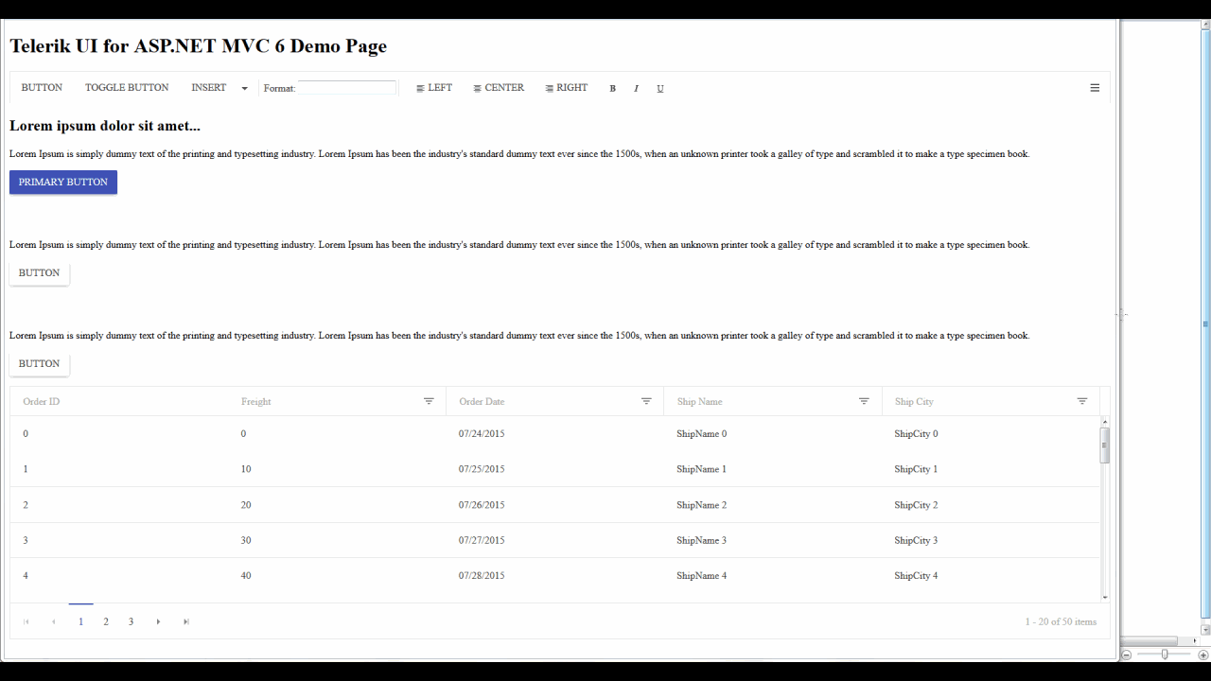Go to the first page using the pager arrow
1211x681 pixels.
[x=26, y=621]
